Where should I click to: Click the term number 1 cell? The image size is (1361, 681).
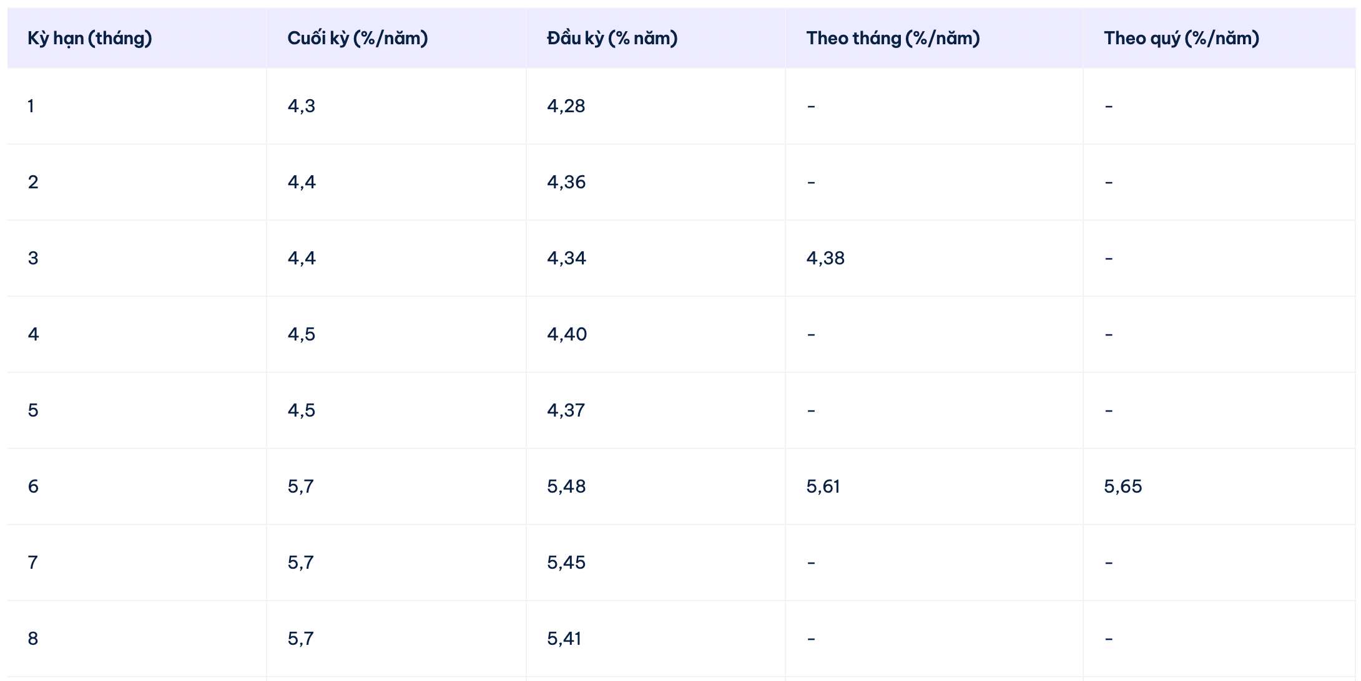[x=31, y=106]
